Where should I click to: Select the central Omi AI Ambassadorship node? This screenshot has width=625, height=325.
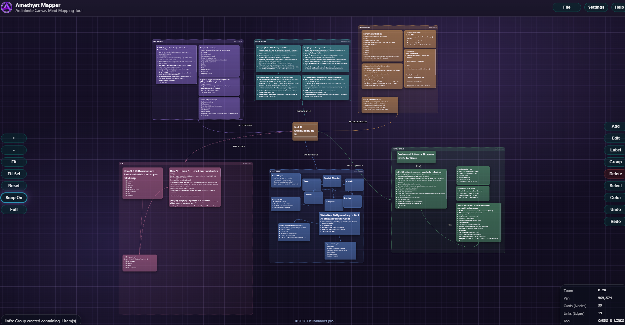pyautogui.click(x=305, y=131)
